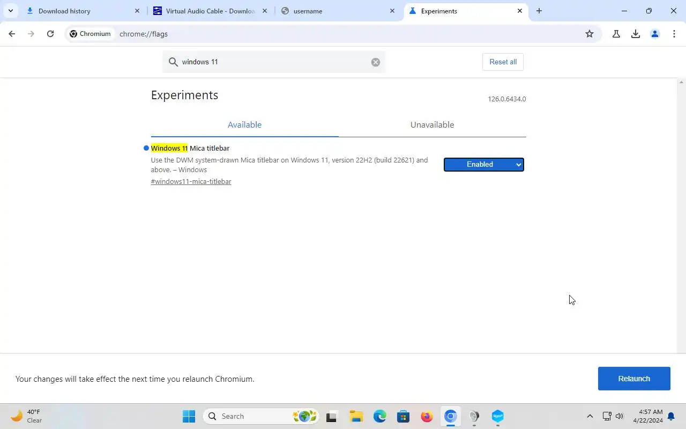Close the Virtual Audio Cable tab
The height and width of the screenshot is (429, 686).
coord(265,11)
